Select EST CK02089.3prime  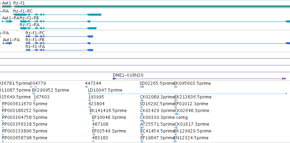coord(157,97)
